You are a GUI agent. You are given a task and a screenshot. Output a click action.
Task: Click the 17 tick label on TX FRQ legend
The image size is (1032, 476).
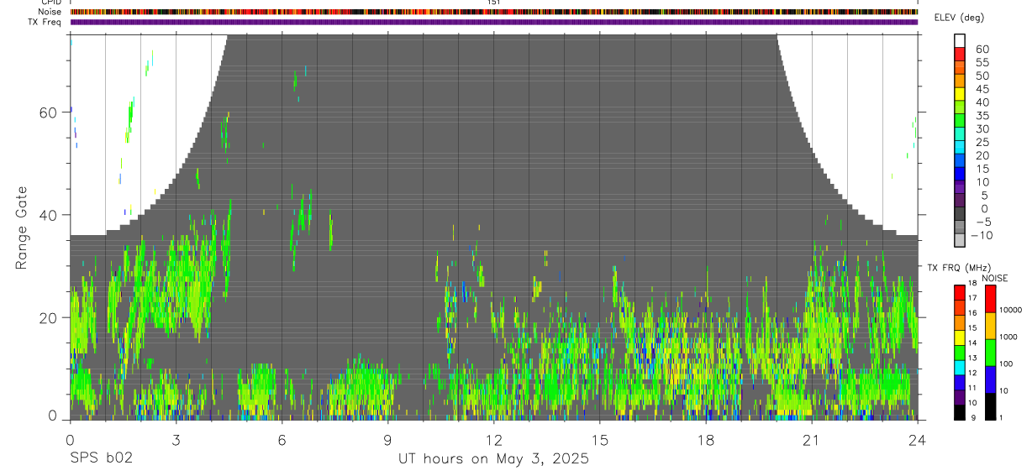point(972,298)
